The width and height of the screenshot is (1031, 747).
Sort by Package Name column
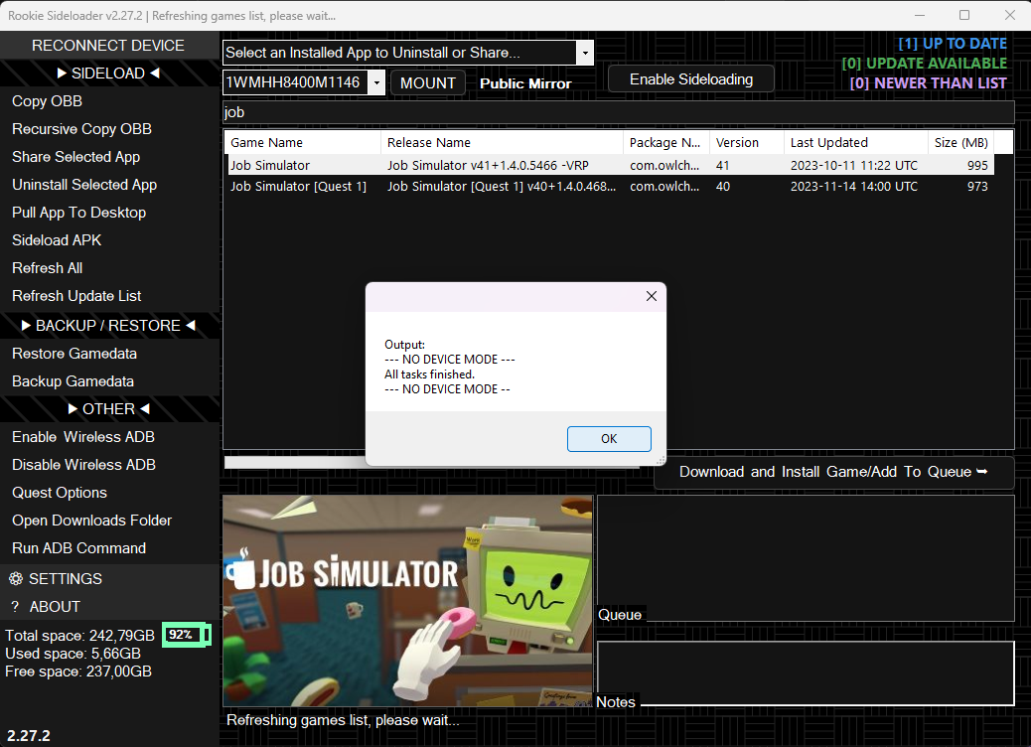pos(666,143)
